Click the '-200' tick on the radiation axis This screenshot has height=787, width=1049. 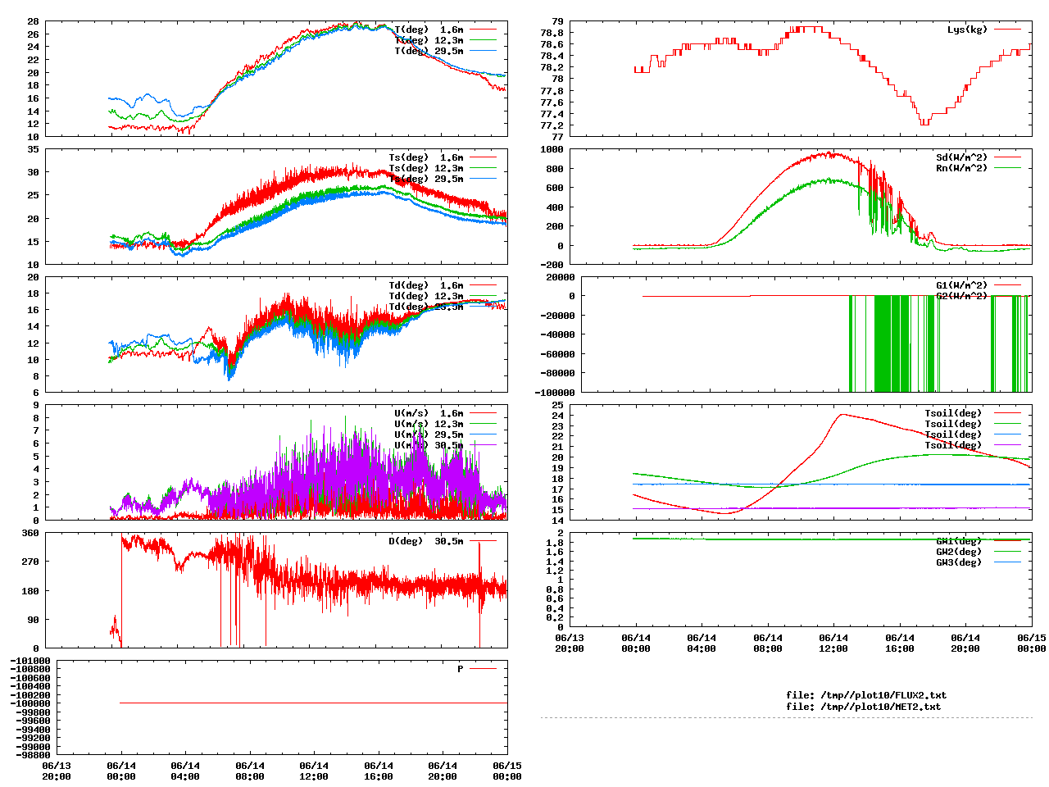552,265
